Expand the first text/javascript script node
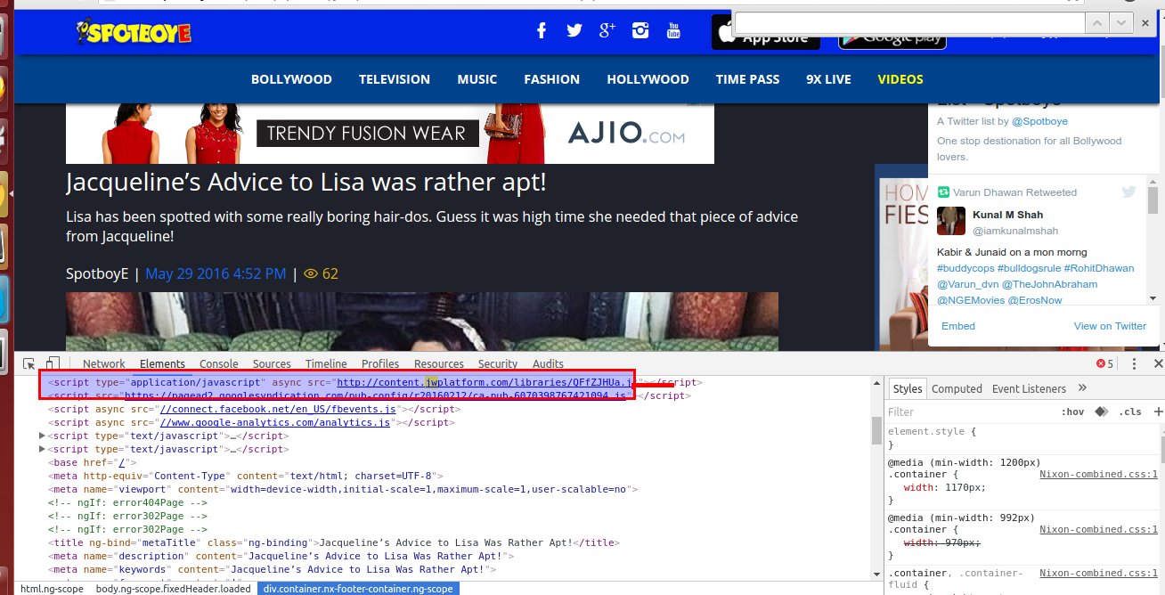The width and height of the screenshot is (1165, 595). pyautogui.click(x=43, y=436)
